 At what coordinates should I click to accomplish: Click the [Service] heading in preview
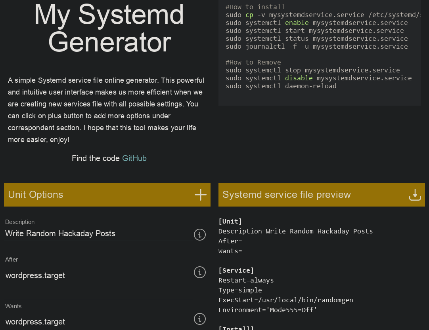[x=236, y=270]
